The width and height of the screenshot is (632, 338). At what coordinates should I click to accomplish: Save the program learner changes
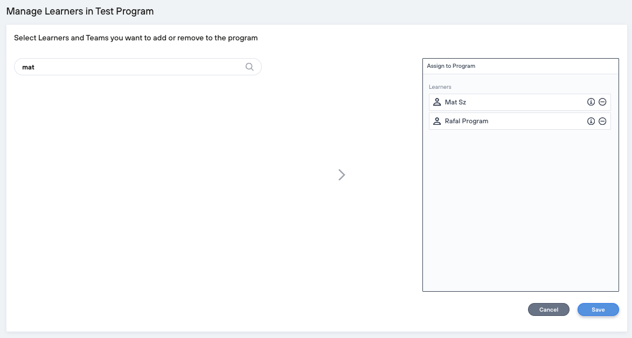598,309
